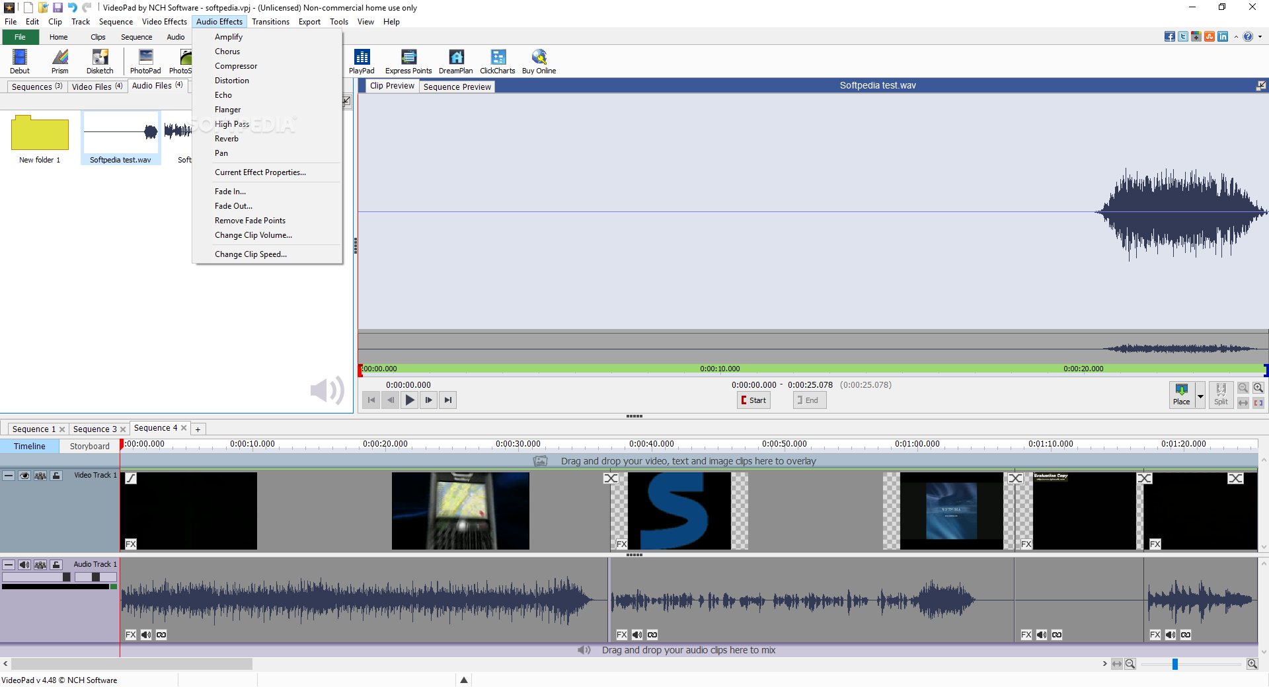Viewport: 1269px width, 687px height.
Task: Set clip Start point
Action: click(x=753, y=400)
